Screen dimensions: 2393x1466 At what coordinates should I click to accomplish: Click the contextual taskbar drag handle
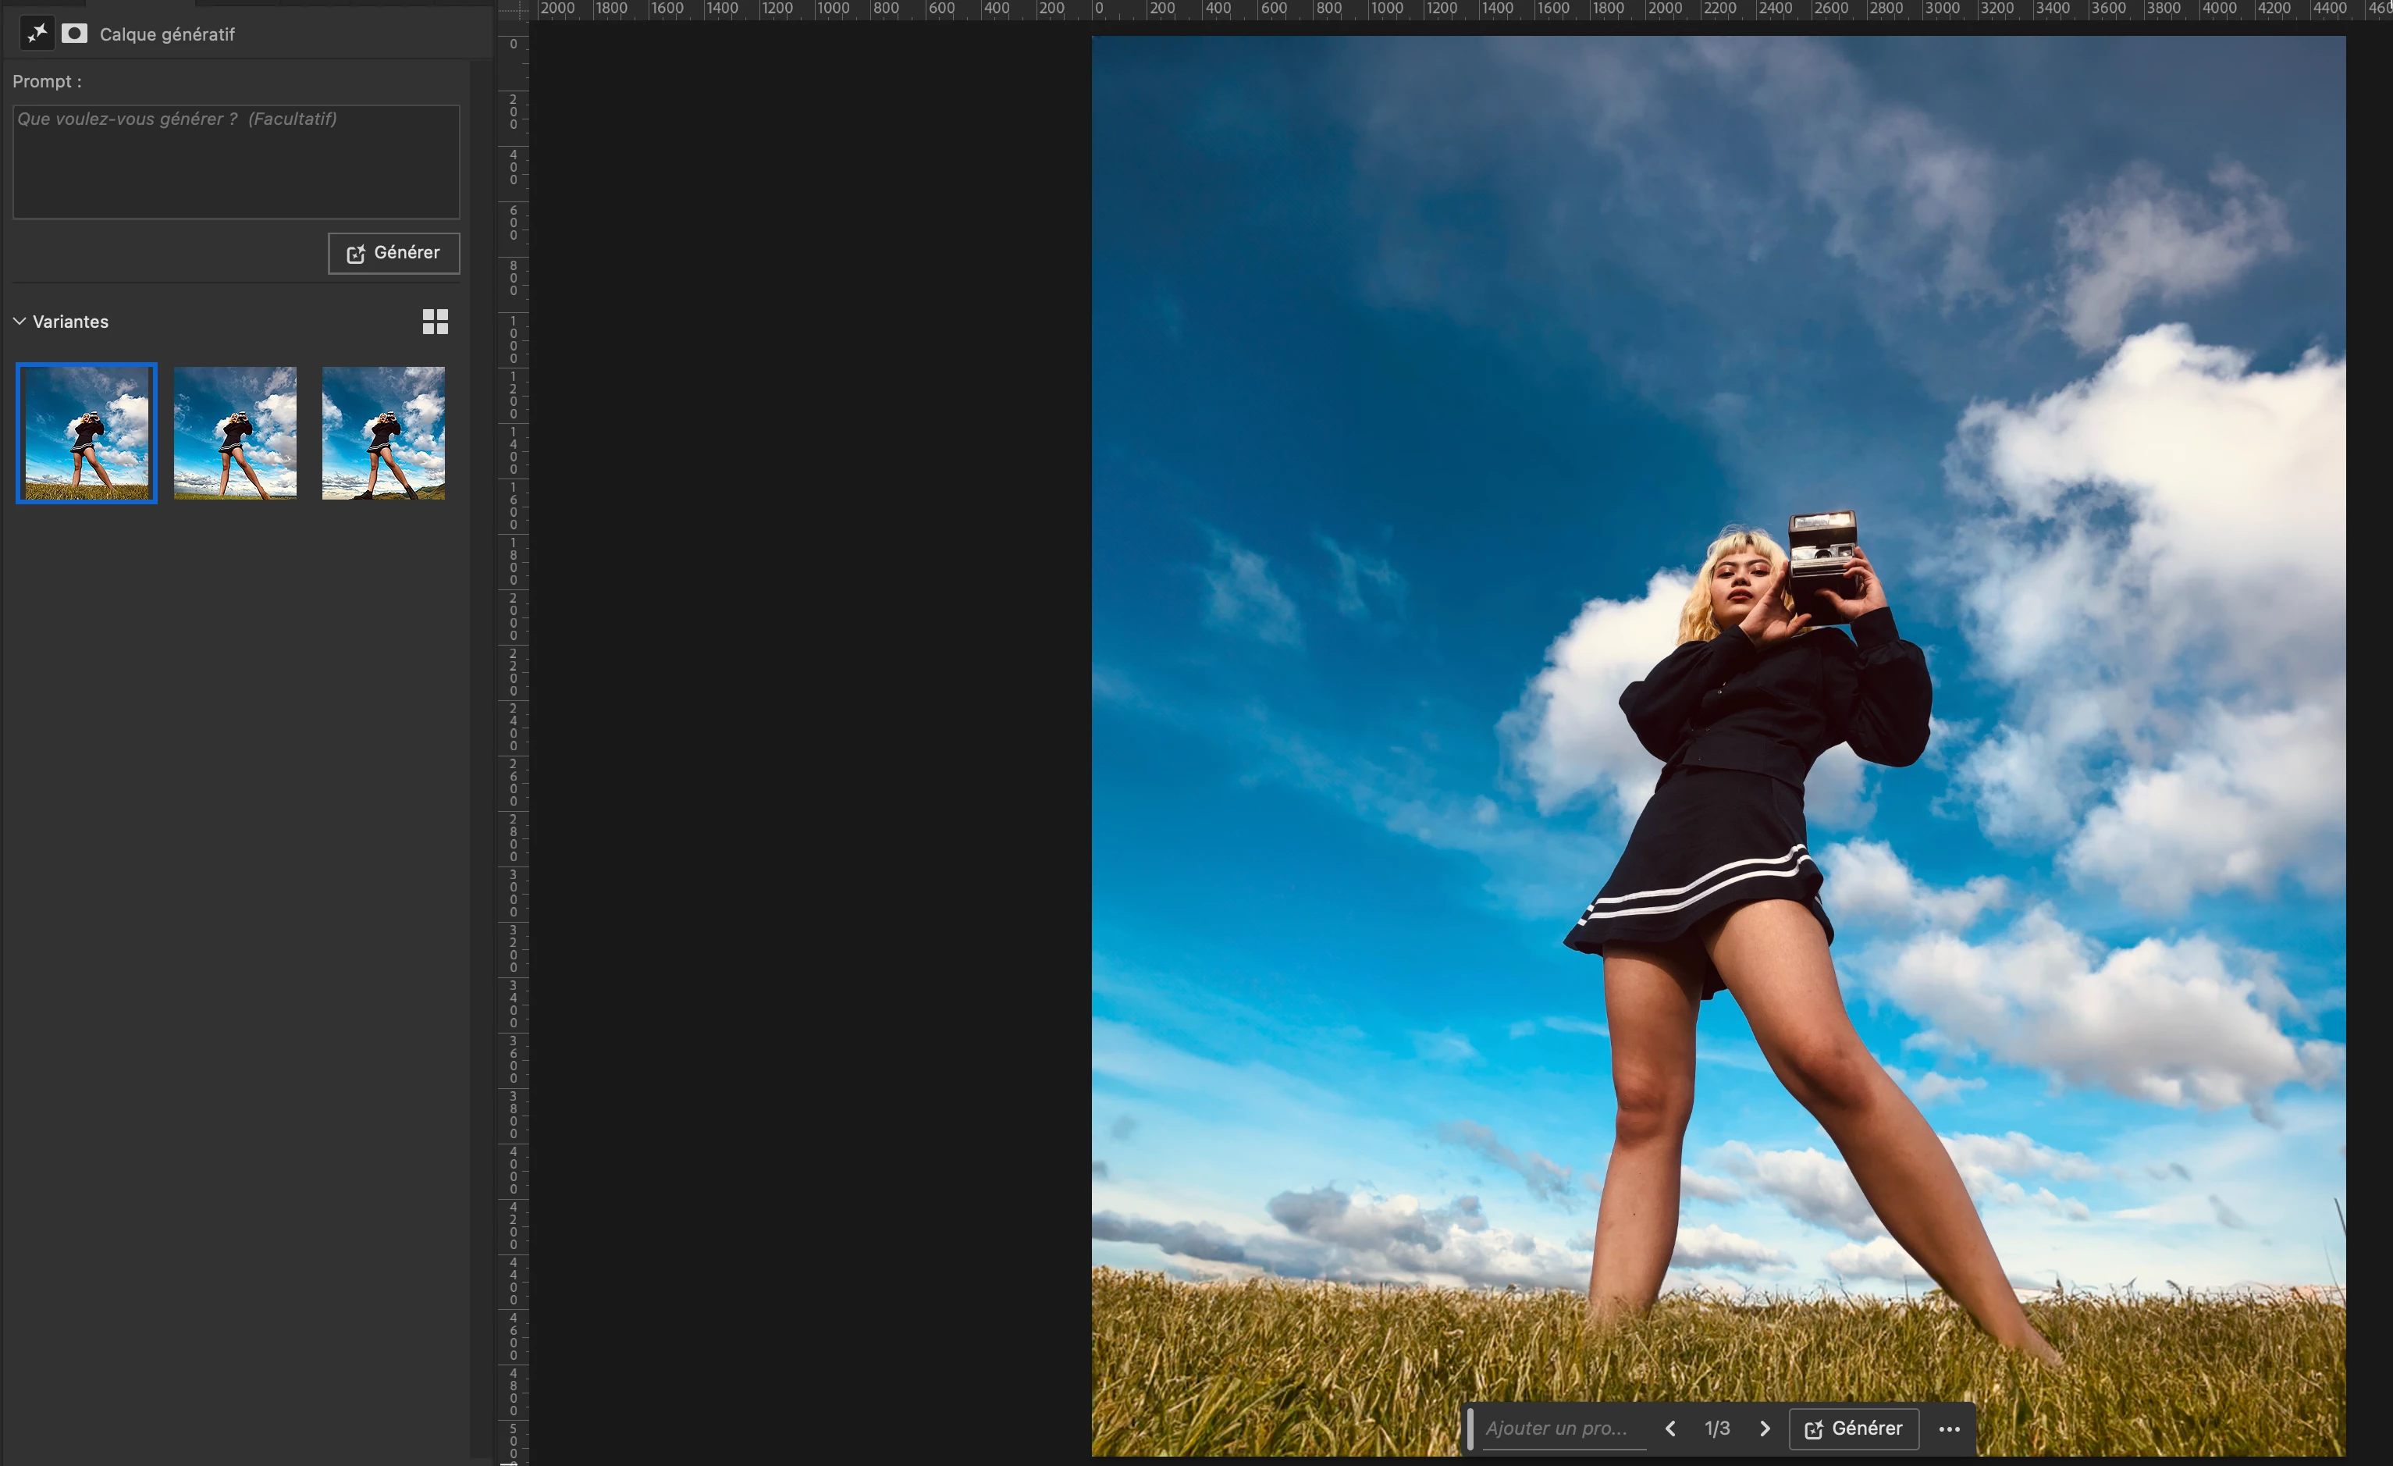[1470, 1428]
